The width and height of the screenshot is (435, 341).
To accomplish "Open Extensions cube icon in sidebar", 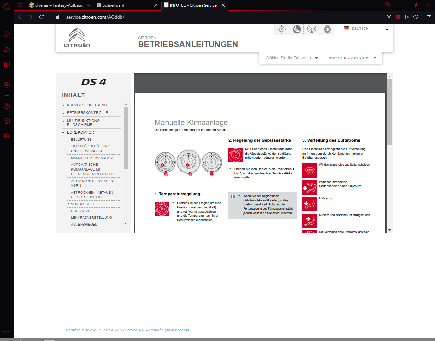I will (6, 121).
